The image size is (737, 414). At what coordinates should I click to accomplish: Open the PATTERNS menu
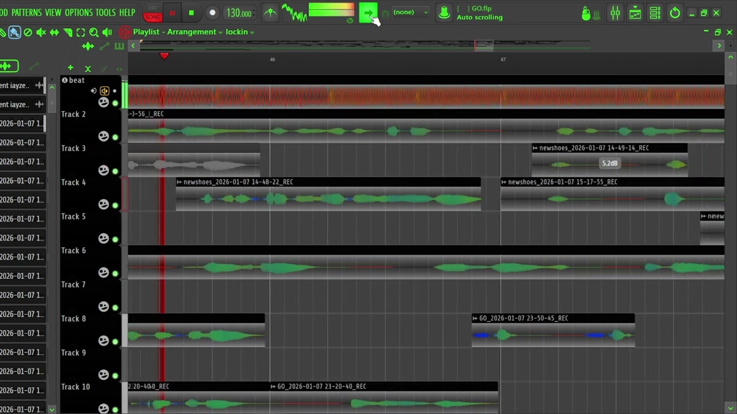(26, 13)
